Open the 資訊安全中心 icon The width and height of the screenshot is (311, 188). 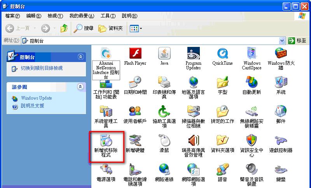(x=252, y=140)
